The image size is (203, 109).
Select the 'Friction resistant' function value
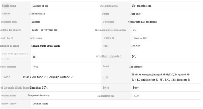[x=38, y=14]
